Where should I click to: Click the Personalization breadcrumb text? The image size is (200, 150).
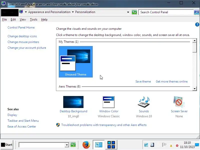[85, 12]
